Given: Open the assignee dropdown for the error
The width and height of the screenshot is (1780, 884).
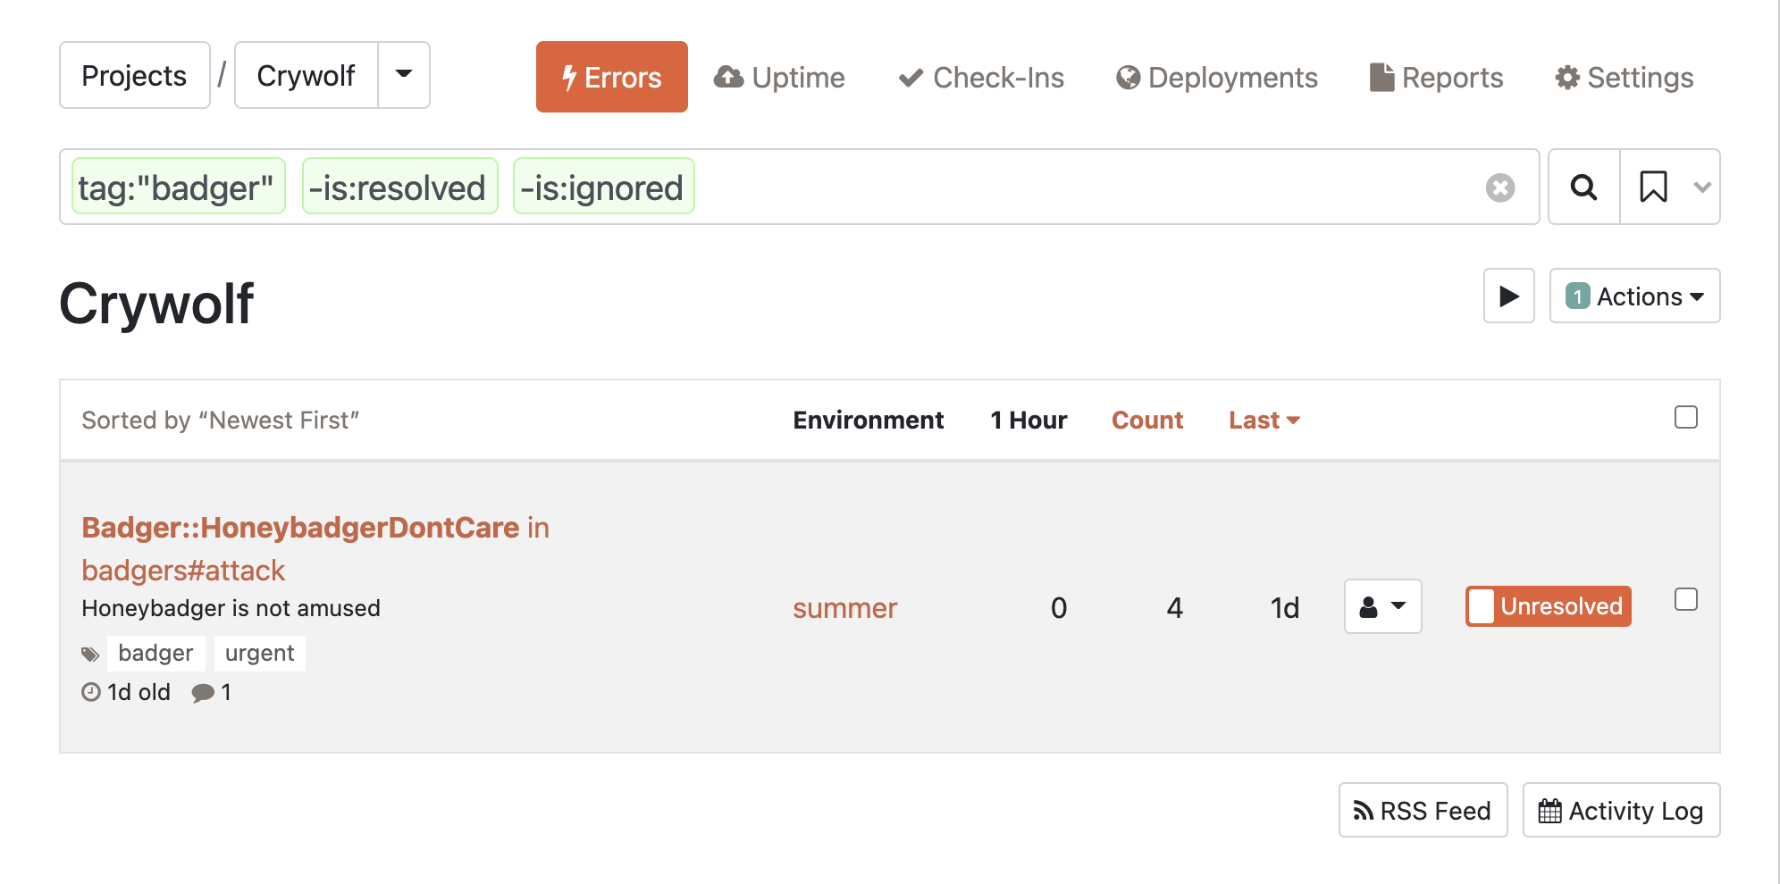Looking at the screenshot, I should pyautogui.click(x=1381, y=606).
